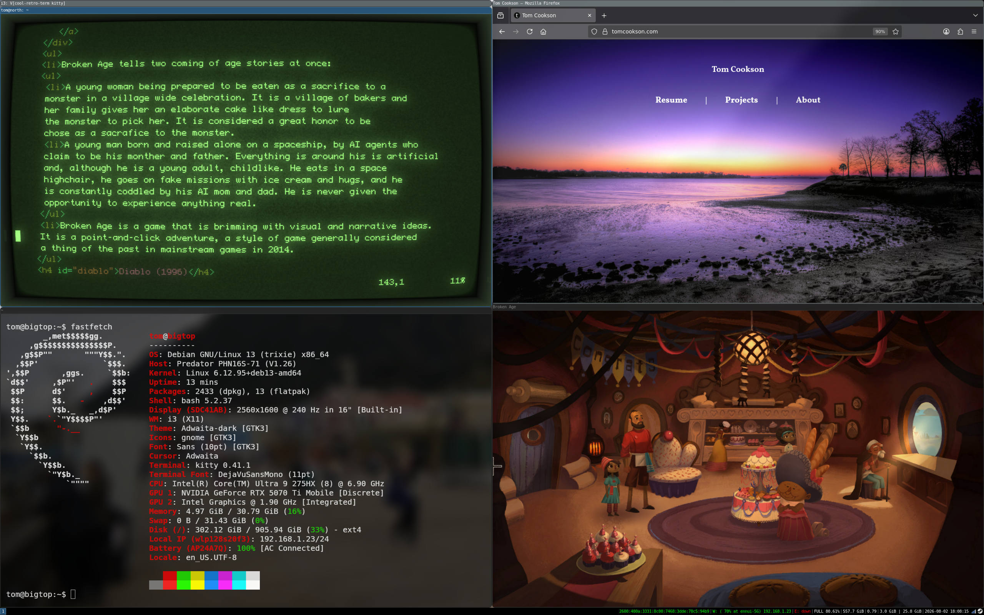The image size is (984, 615).
Task: Bookmark this page with the star
Action: [895, 31]
